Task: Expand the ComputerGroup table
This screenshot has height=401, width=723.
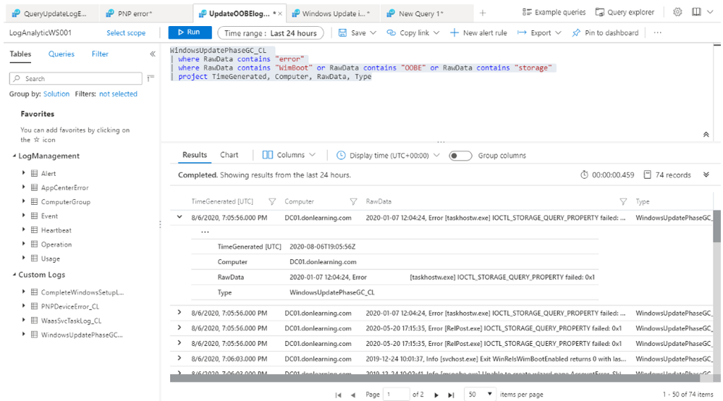Action: point(23,201)
